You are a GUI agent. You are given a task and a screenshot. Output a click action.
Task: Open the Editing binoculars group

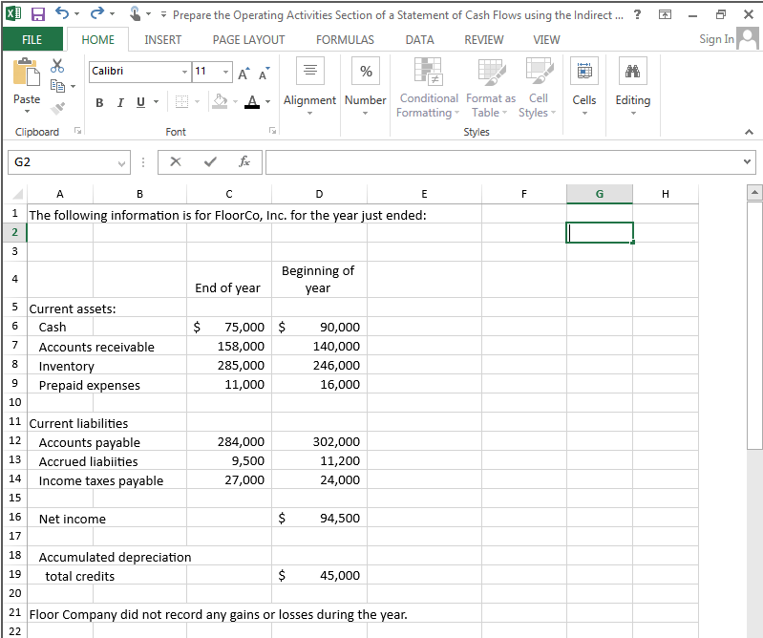tap(632, 71)
